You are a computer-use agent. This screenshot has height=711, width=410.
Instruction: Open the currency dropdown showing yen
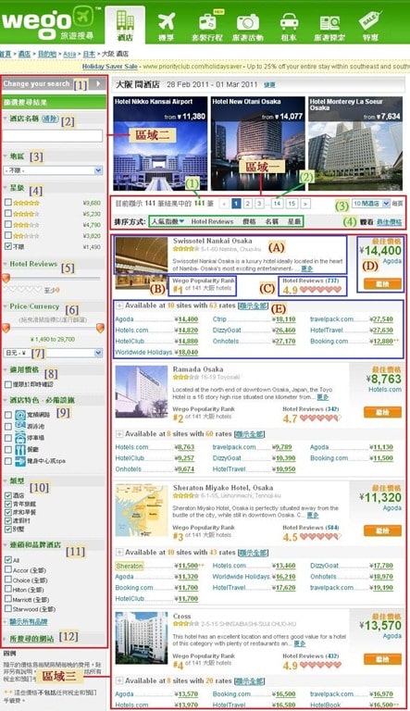coord(53,353)
